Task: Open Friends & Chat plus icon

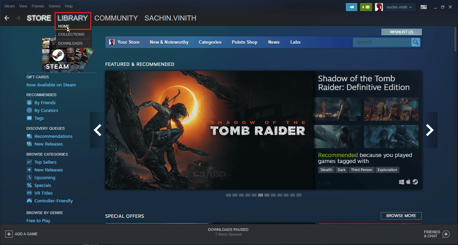Action: click(446, 234)
